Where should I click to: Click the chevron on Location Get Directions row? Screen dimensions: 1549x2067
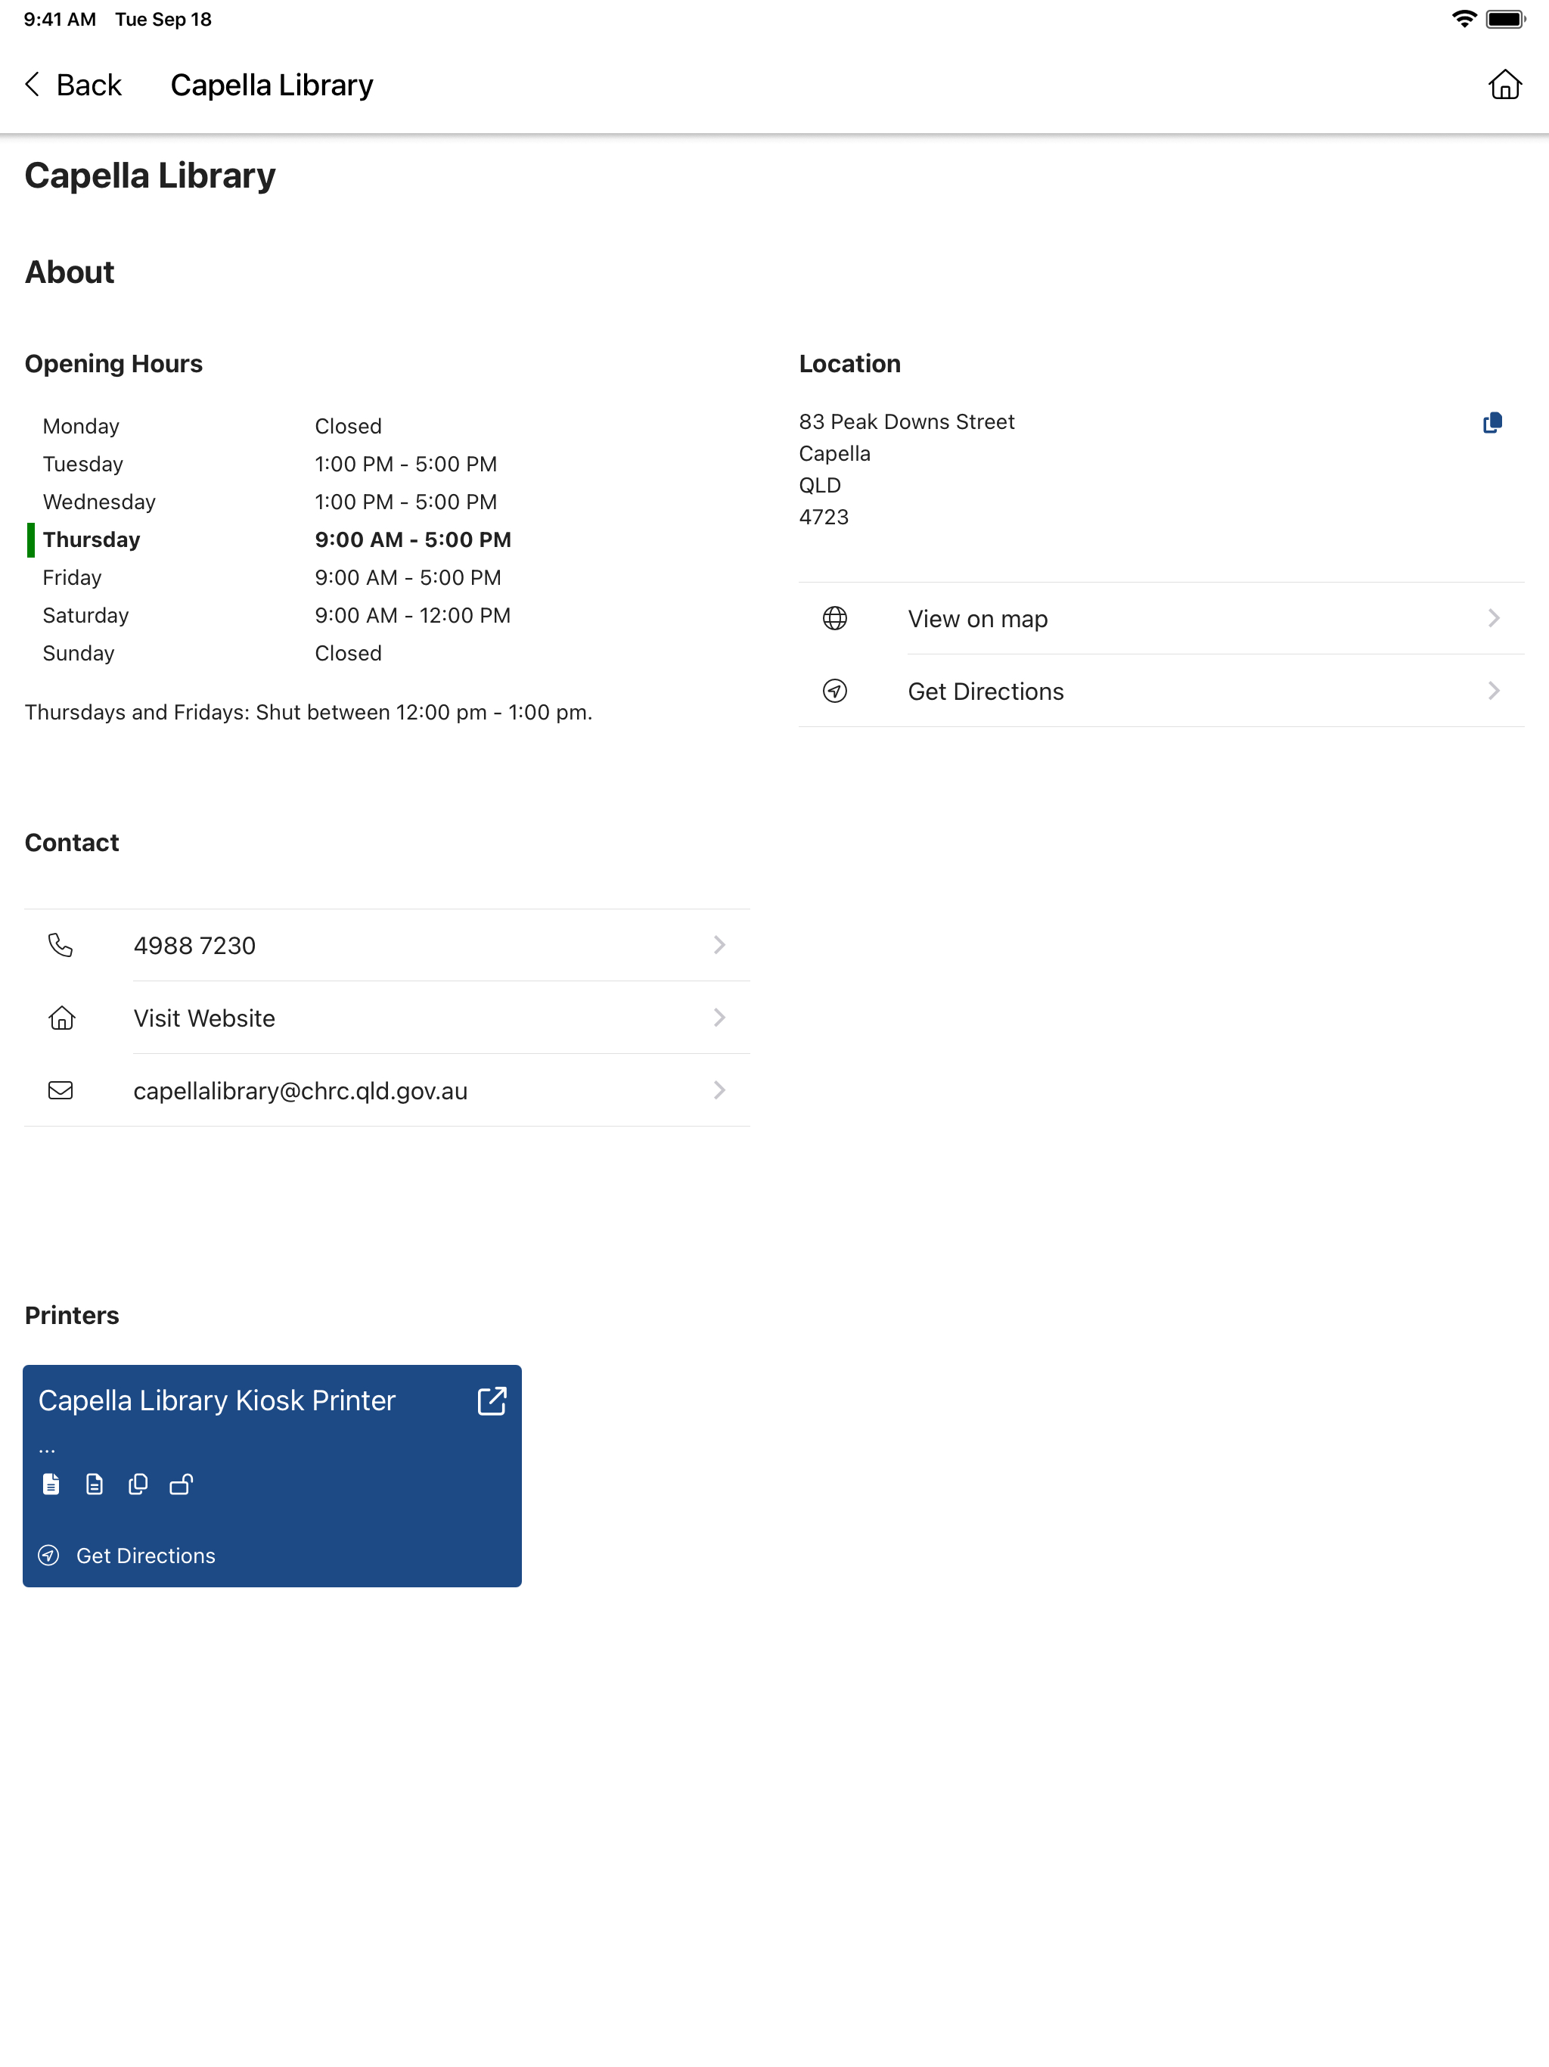pyautogui.click(x=1494, y=691)
